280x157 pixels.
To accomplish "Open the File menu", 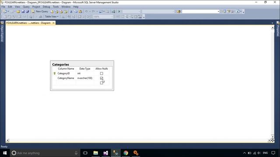I will 3,7.
